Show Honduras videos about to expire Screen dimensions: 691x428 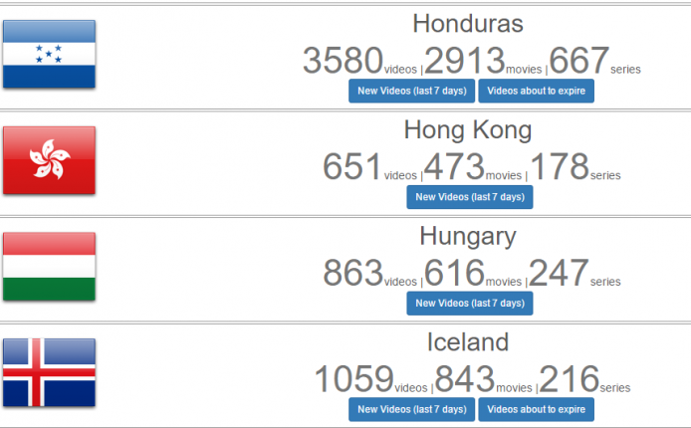pyautogui.click(x=536, y=91)
